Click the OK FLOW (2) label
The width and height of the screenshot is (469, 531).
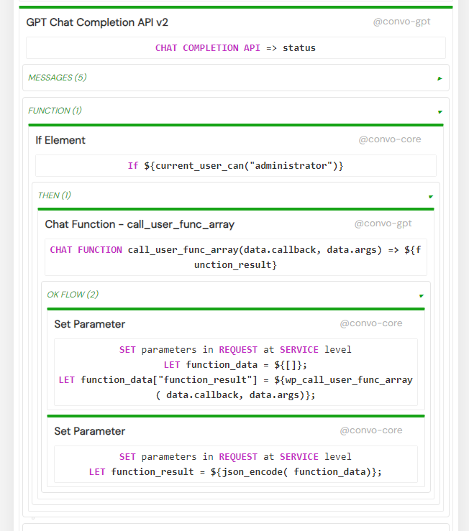click(73, 295)
